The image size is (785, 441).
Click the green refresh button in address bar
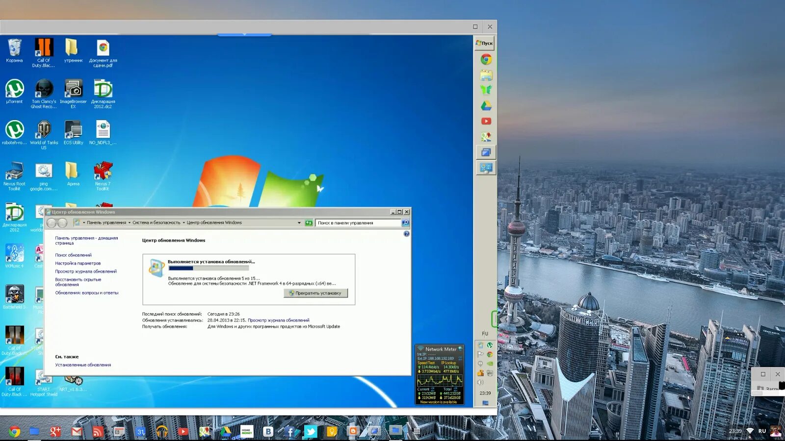(x=309, y=223)
